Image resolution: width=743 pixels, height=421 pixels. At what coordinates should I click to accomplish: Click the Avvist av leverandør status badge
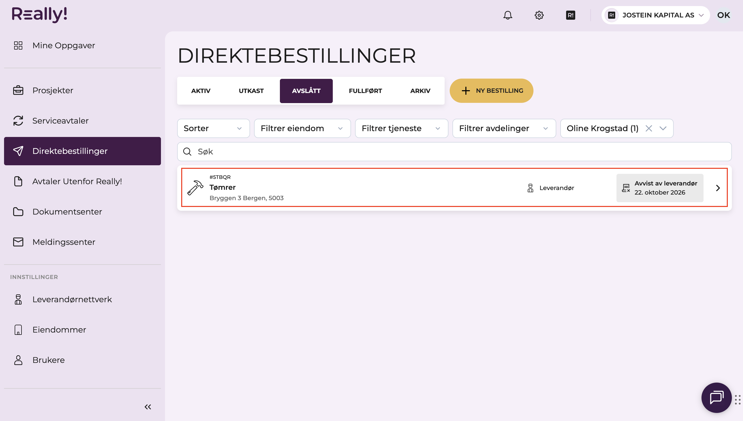click(659, 188)
